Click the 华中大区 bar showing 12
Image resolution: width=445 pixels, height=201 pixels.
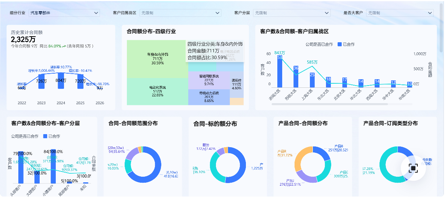click(x=393, y=84)
